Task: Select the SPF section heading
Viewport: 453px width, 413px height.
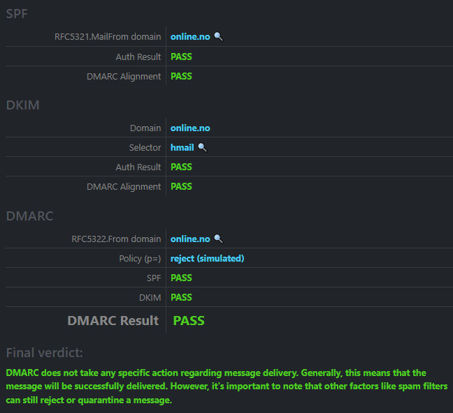Action: pyautogui.click(x=17, y=13)
